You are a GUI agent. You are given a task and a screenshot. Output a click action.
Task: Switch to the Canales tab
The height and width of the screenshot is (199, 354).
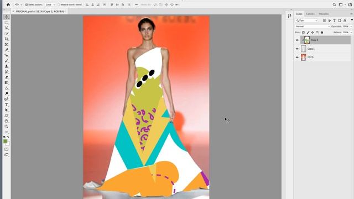310,14
